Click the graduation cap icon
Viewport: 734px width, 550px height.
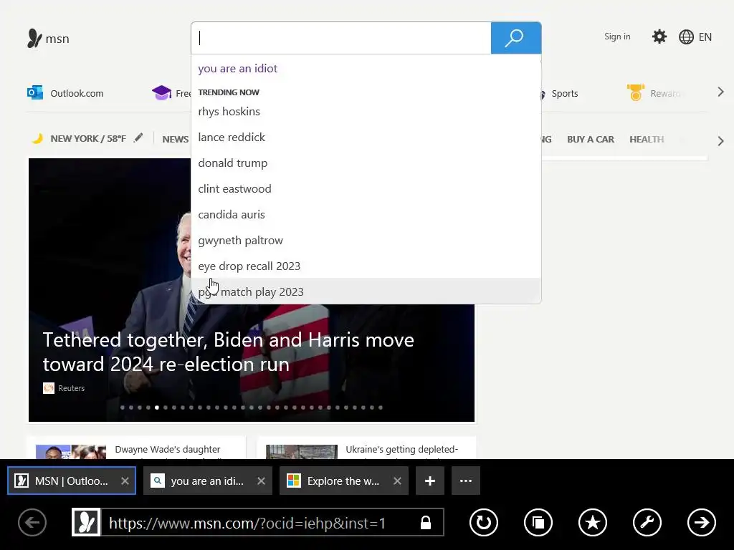[161, 93]
